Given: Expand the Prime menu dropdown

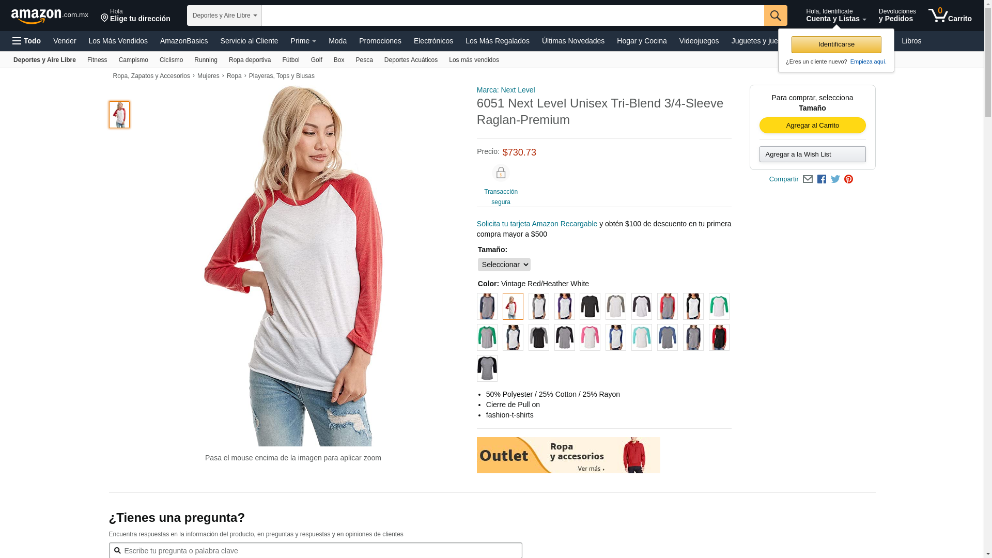Looking at the screenshot, I should 303,41.
